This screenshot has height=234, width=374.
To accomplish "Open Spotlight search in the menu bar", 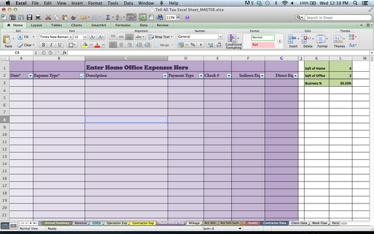I will 355,3.
